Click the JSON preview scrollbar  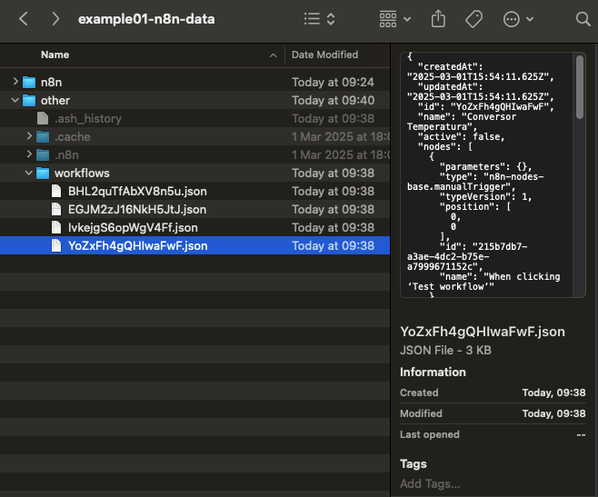[x=580, y=87]
